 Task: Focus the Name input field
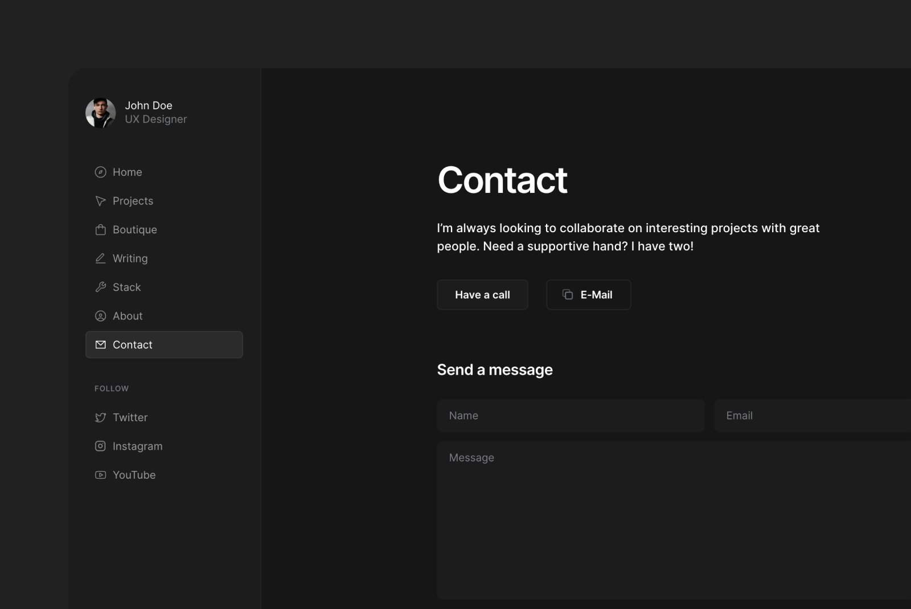pyautogui.click(x=571, y=415)
